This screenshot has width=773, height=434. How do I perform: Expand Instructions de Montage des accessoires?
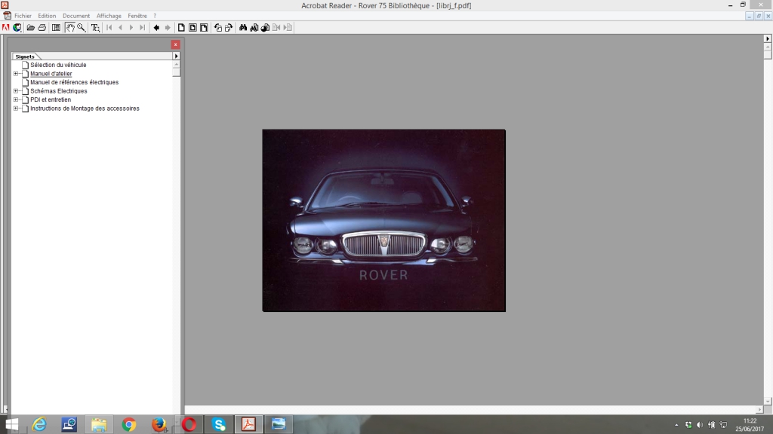point(16,108)
